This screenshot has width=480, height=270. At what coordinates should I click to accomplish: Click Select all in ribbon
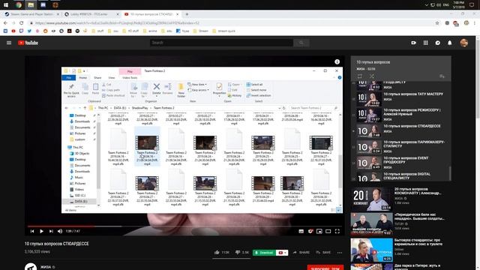point(254,85)
